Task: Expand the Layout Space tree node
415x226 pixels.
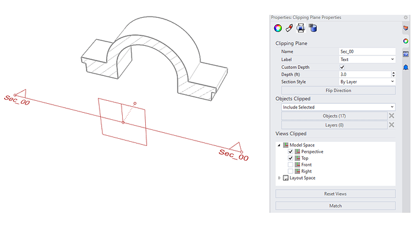Action: tap(279, 178)
